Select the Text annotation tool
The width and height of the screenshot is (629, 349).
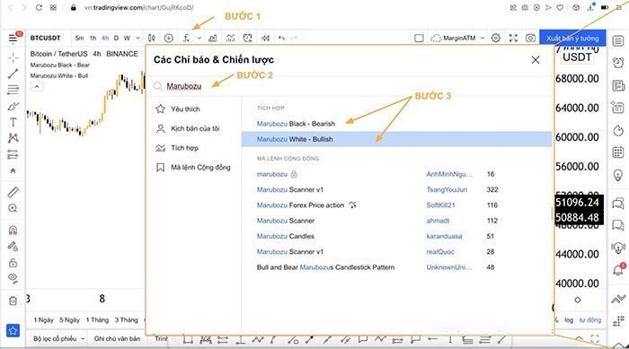coord(13,122)
